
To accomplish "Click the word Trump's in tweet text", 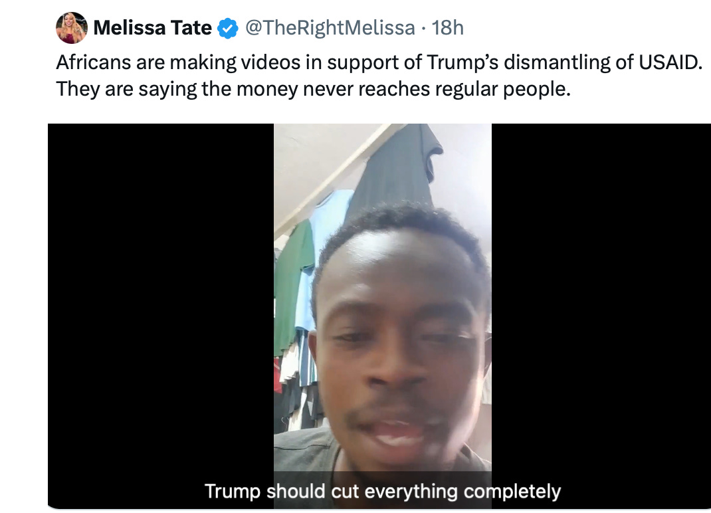I will [x=462, y=62].
